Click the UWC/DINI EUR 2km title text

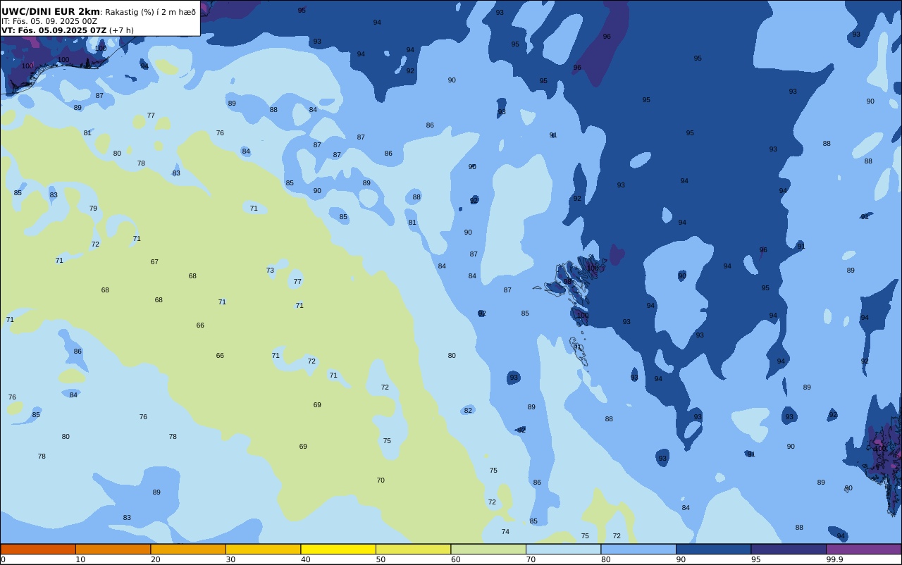pyautogui.click(x=51, y=11)
